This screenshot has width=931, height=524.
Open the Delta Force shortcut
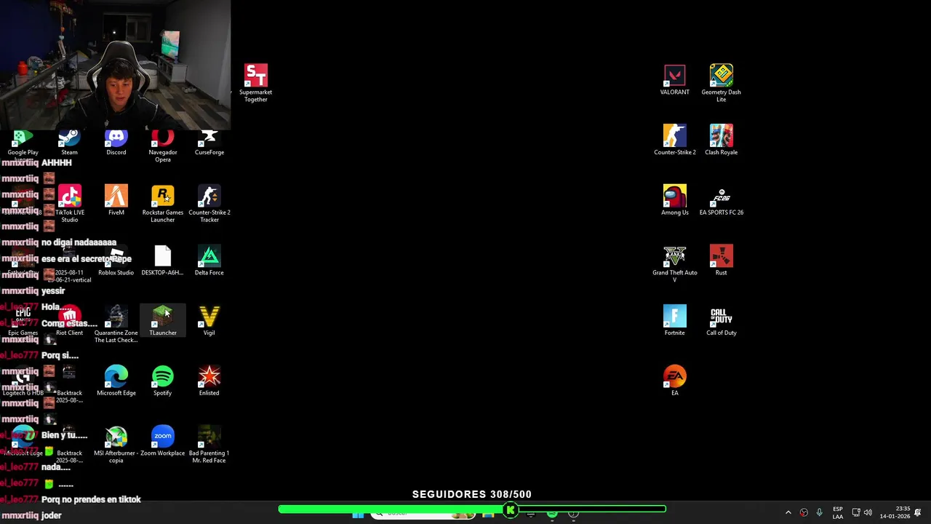[209, 260]
